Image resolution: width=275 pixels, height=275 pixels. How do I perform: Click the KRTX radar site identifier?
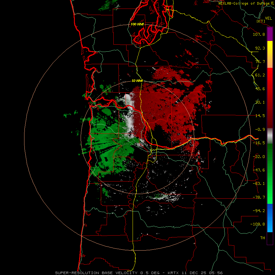tap(173, 273)
